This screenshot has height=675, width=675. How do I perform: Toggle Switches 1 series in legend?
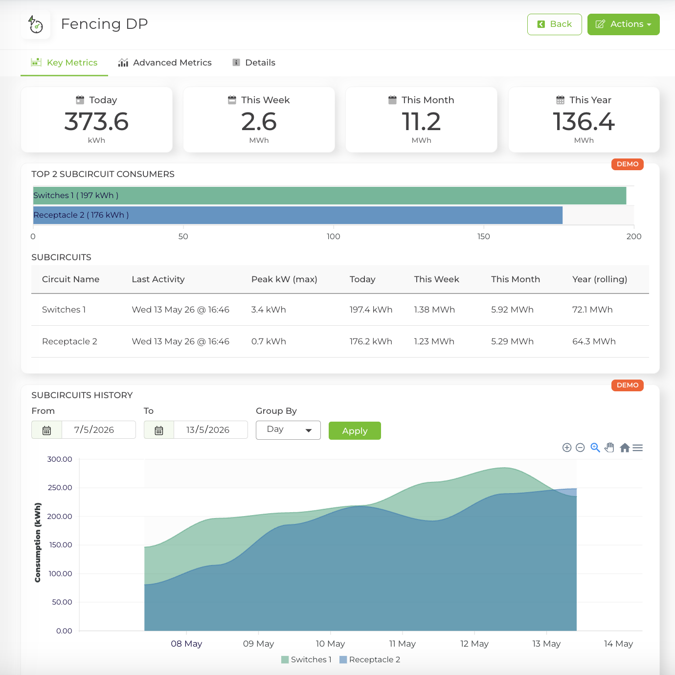pos(307,659)
